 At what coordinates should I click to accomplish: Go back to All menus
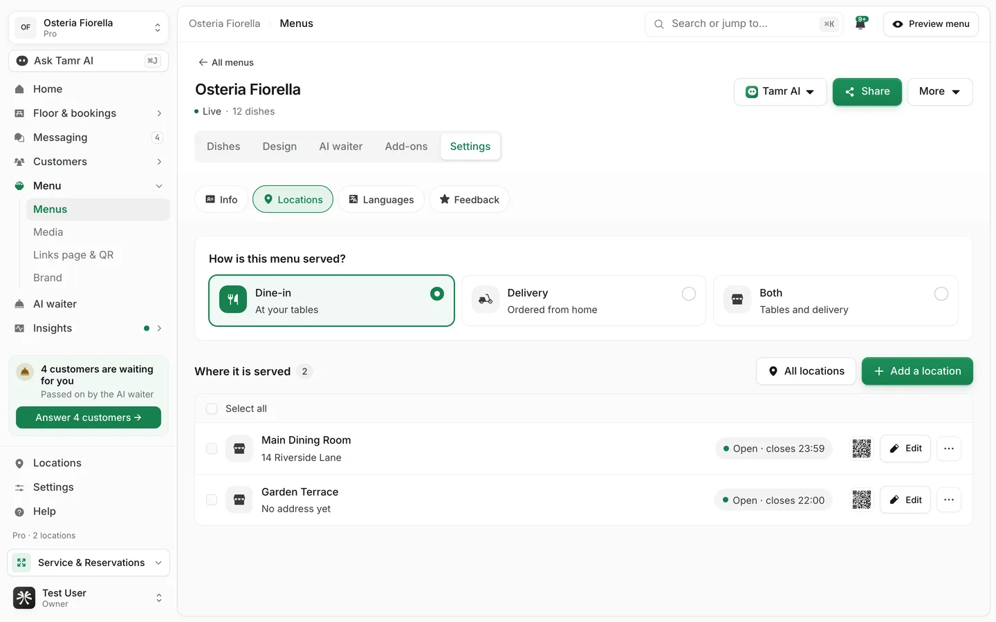pos(226,62)
